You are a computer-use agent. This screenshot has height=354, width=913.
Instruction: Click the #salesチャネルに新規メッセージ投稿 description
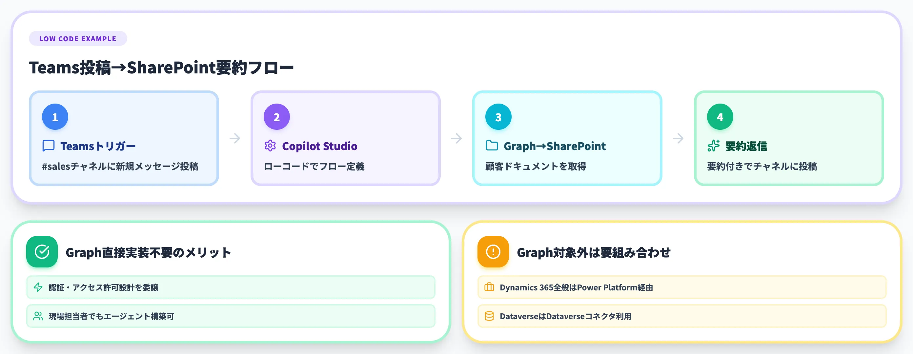(x=120, y=166)
